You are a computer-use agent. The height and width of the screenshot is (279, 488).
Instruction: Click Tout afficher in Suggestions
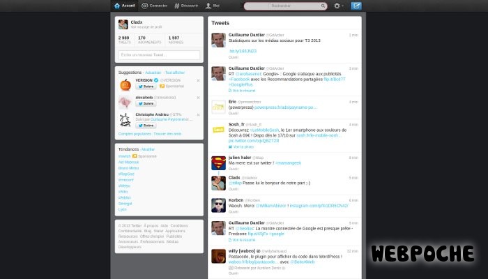(175, 73)
